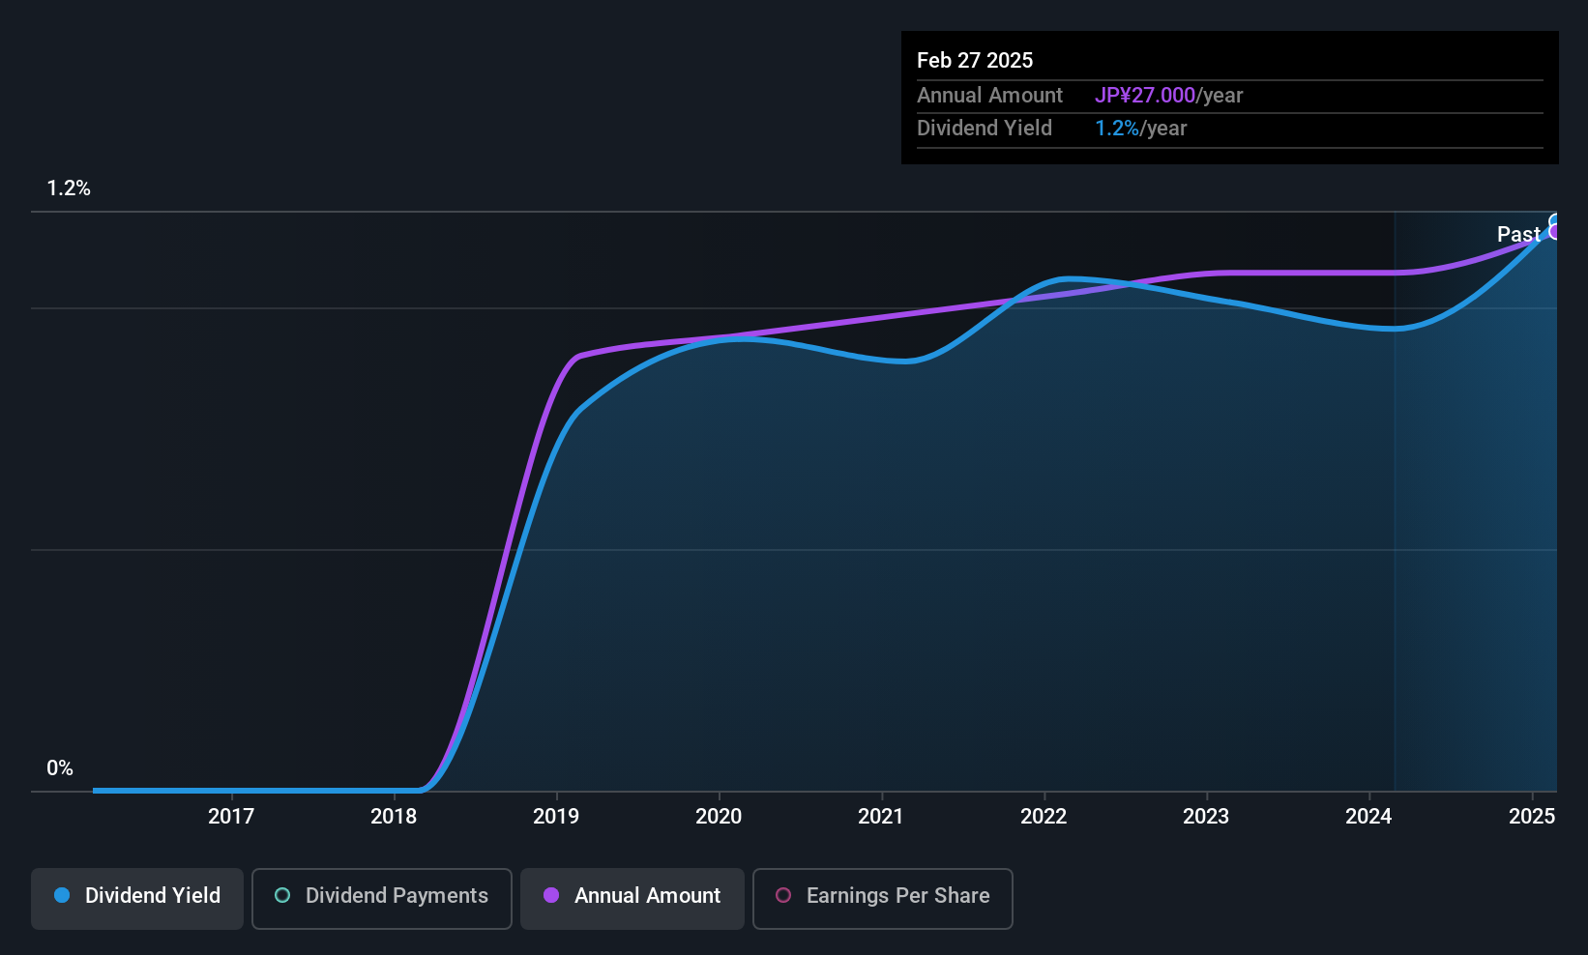The width and height of the screenshot is (1588, 955).
Task: Click the blue Dividend Yield legend dot
Action: 62,895
